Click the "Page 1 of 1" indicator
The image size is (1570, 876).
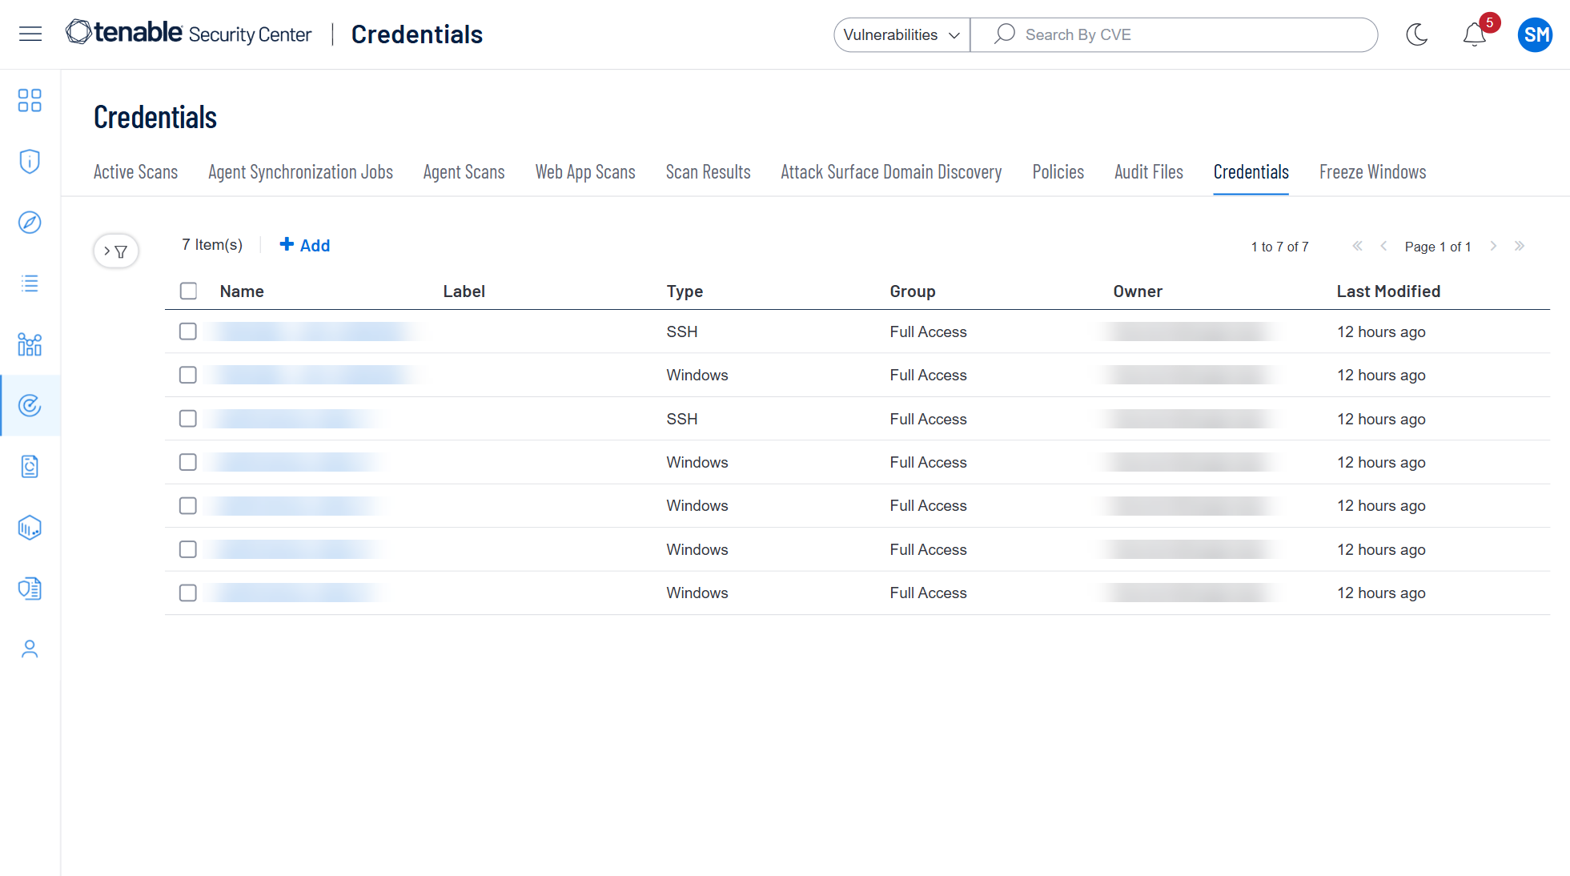pyautogui.click(x=1438, y=247)
